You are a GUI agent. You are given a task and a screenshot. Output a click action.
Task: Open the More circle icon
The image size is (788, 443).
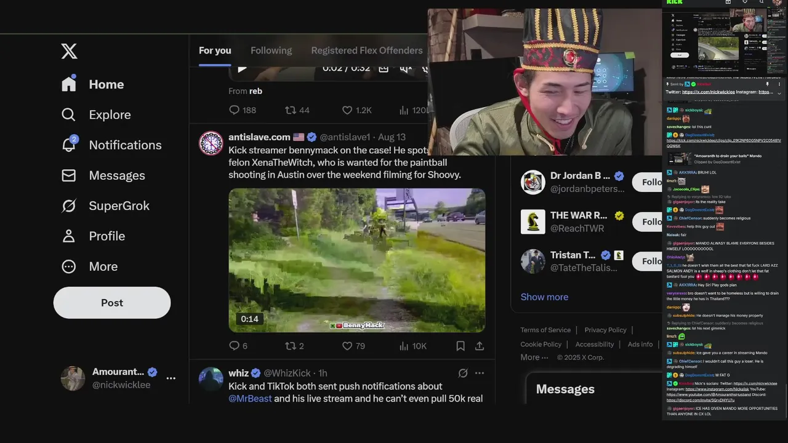point(69,266)
